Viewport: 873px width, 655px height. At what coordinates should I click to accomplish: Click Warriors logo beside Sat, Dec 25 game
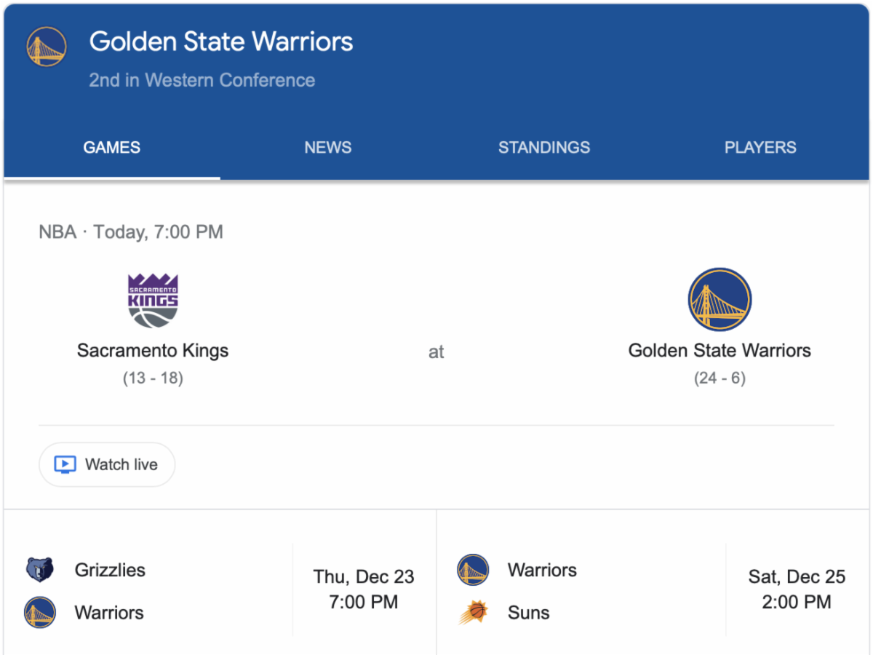click(x=473, y=570)
